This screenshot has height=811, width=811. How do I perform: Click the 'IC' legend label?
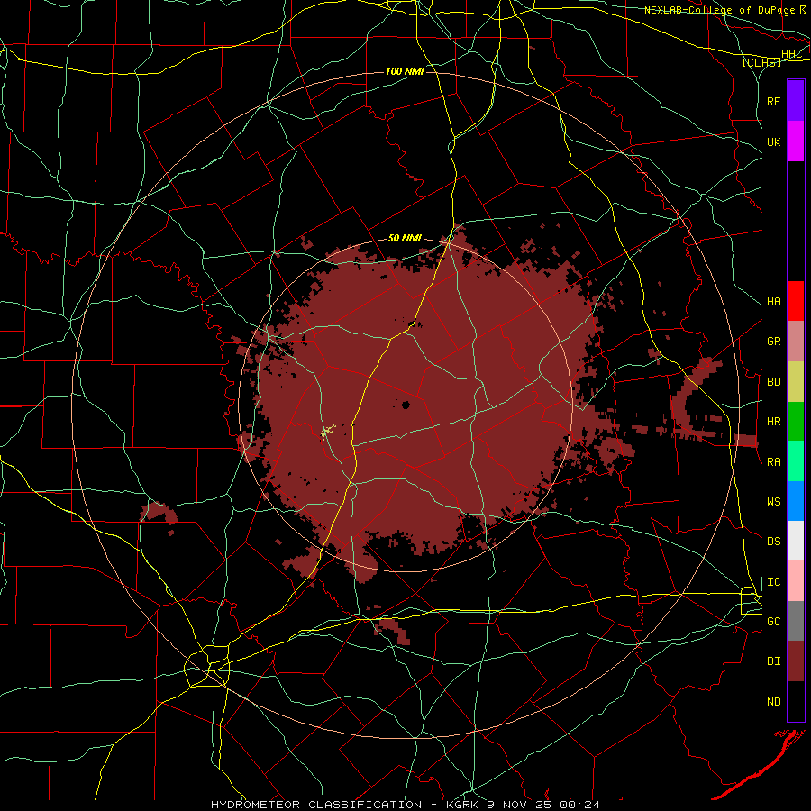pyautogui.click(x=774, y=582)
